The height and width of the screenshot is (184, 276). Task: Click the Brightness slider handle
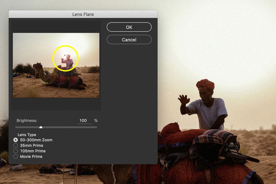(41, 127)
